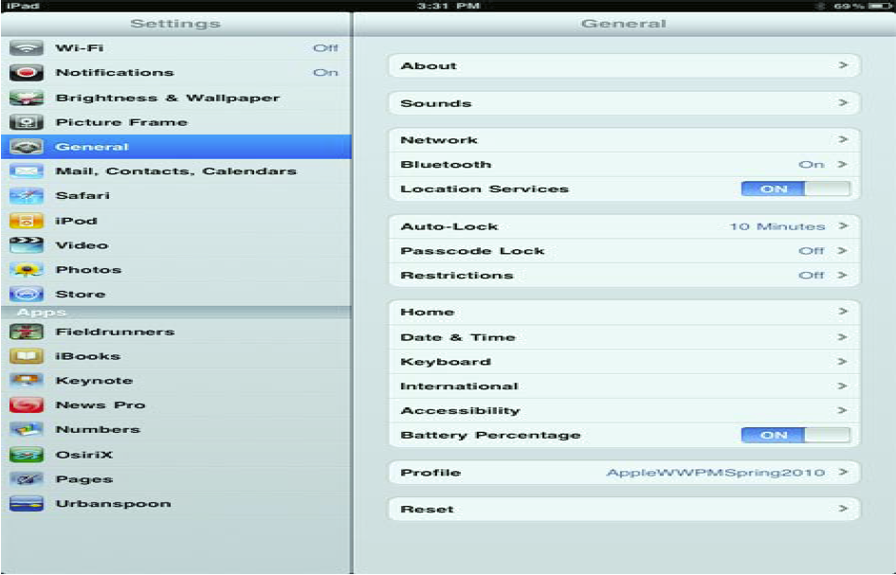Click the Notifications On status text
Image resolution: width=896 pixels, height=575 pixels.
[x=326, y=73]
